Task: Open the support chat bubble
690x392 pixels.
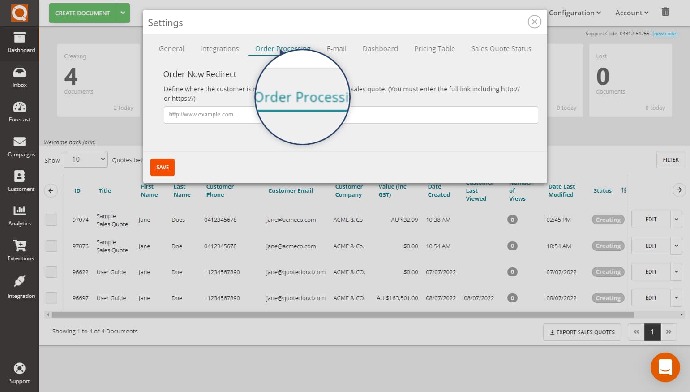Action: coord(665,367)
